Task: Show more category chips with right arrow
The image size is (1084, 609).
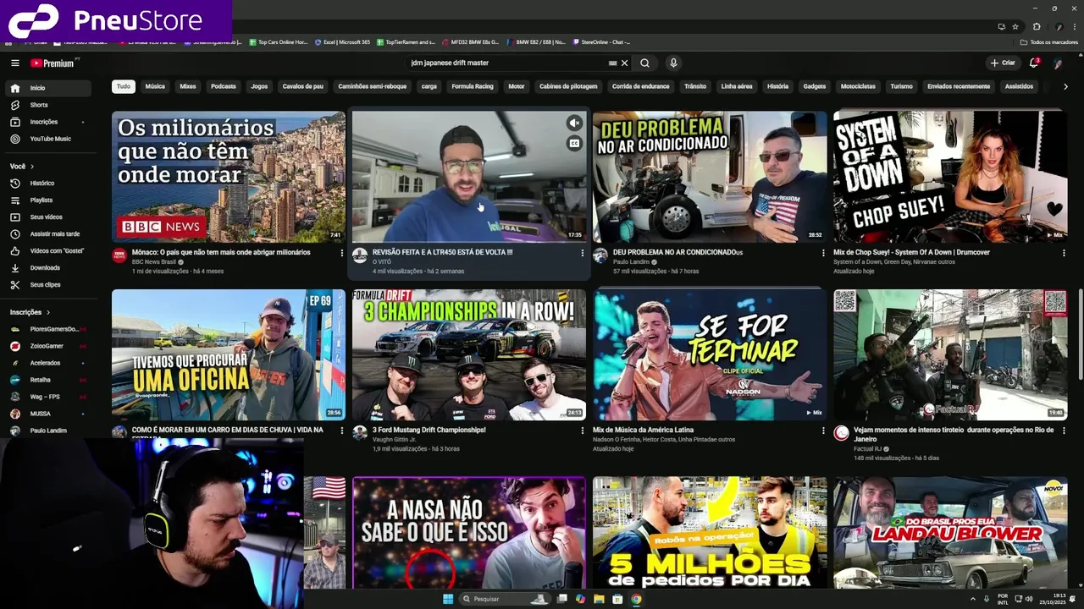Action: (x=1065, y=86)
